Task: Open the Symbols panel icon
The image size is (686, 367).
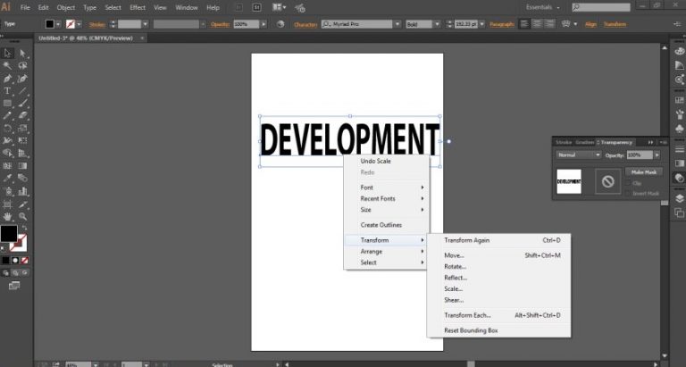Action: click(x=679, y=129)
